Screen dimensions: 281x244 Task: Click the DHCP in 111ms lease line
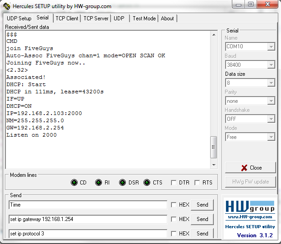(x=55, y=92)
